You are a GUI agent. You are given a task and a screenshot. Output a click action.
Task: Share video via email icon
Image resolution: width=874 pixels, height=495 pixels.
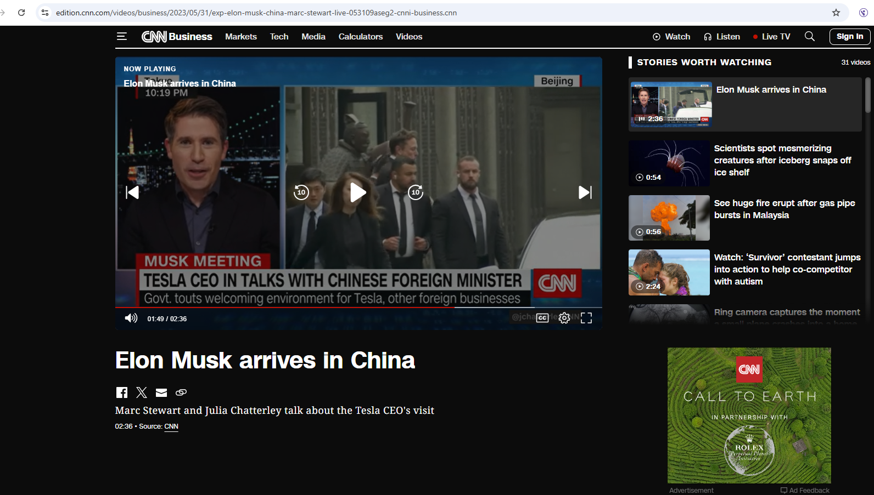(x=161, y=392)
